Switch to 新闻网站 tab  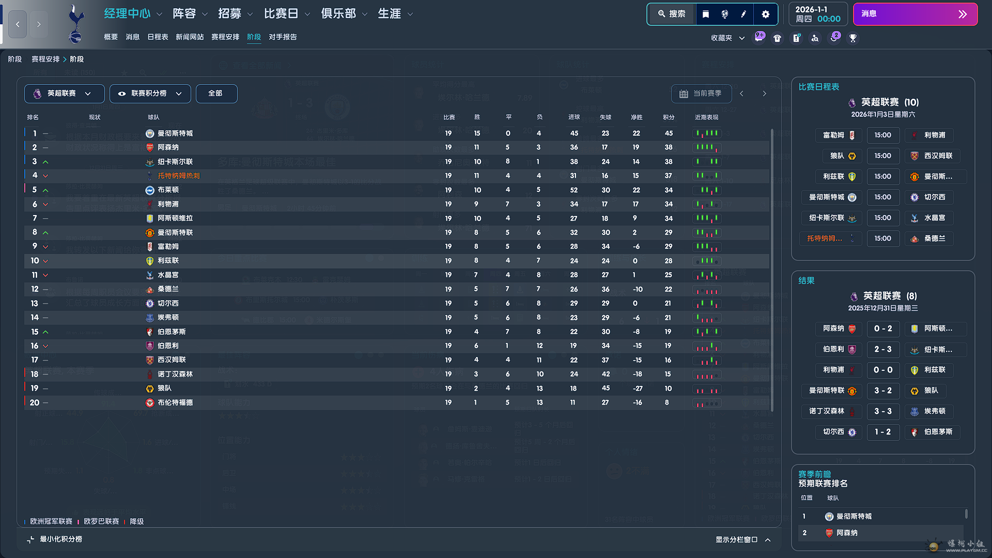click(x=190, y=37)
